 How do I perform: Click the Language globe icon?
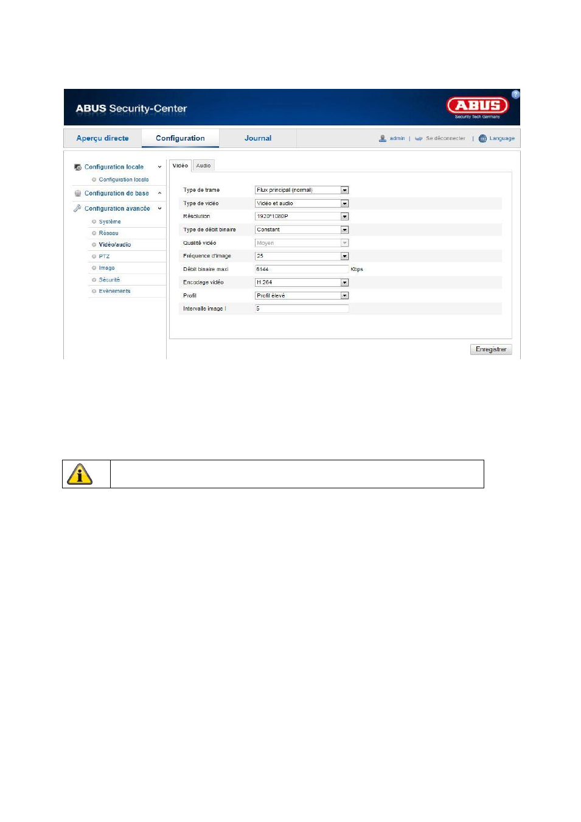pyautogui.click(x=482, y=138)
